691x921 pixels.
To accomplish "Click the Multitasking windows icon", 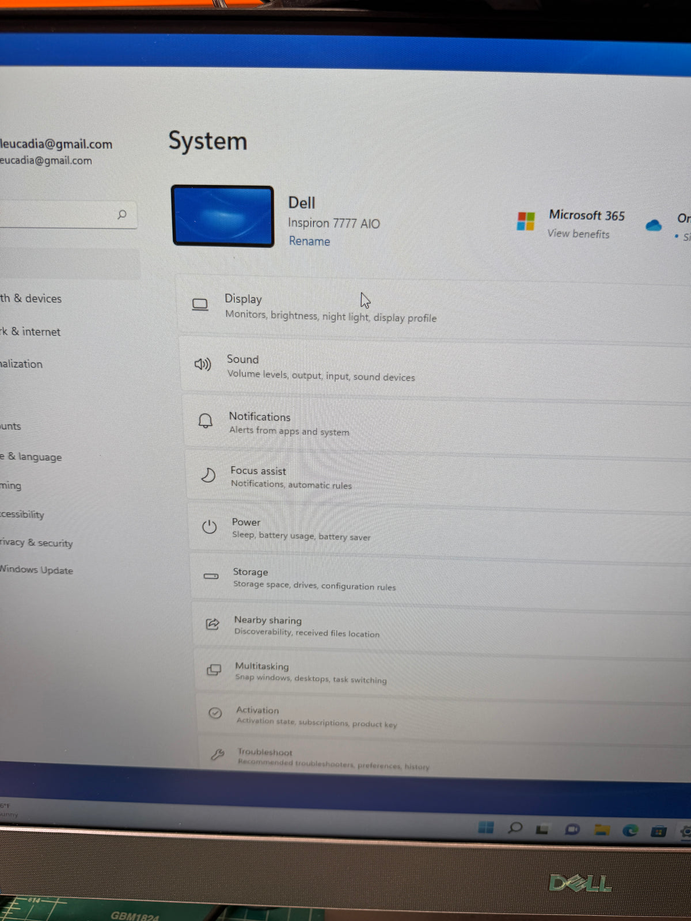I will (214, 669).
